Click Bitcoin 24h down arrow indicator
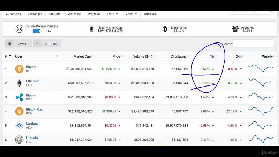Screen dimensions: 279x157 [x=241, y=69]
